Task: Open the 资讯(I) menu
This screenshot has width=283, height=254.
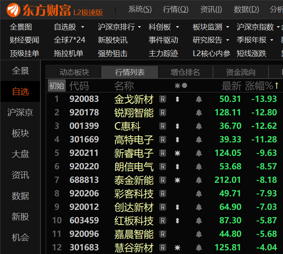Action: 211,9
